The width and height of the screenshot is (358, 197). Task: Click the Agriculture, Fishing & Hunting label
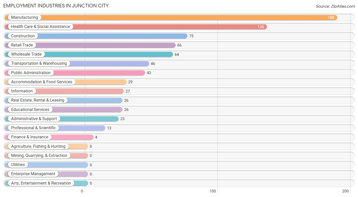tap(38, 146)
